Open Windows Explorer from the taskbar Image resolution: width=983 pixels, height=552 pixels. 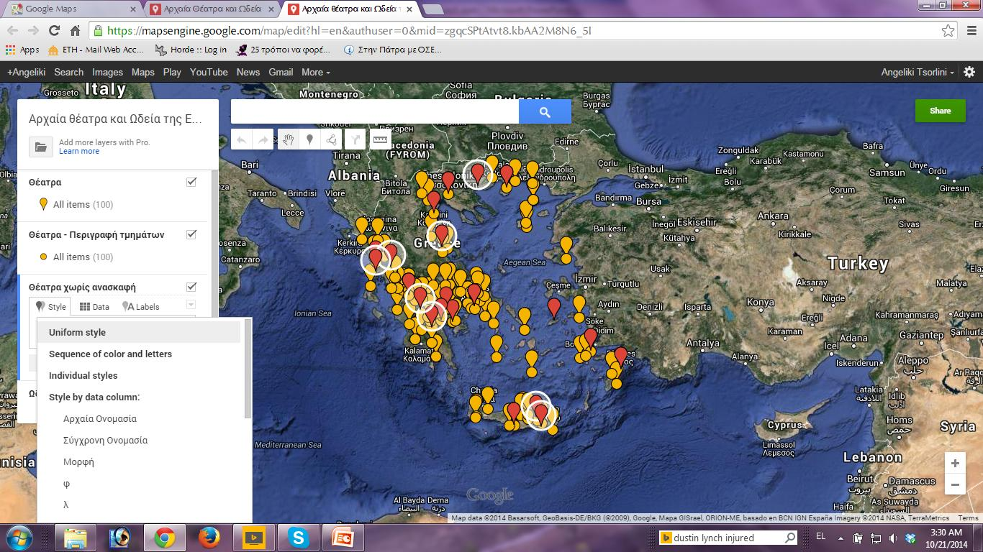(x=75, y=538)
